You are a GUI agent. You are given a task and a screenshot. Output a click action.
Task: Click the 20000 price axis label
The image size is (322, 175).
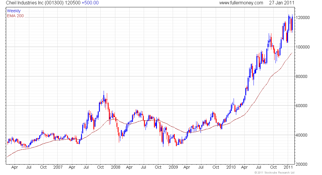(302, 164)
